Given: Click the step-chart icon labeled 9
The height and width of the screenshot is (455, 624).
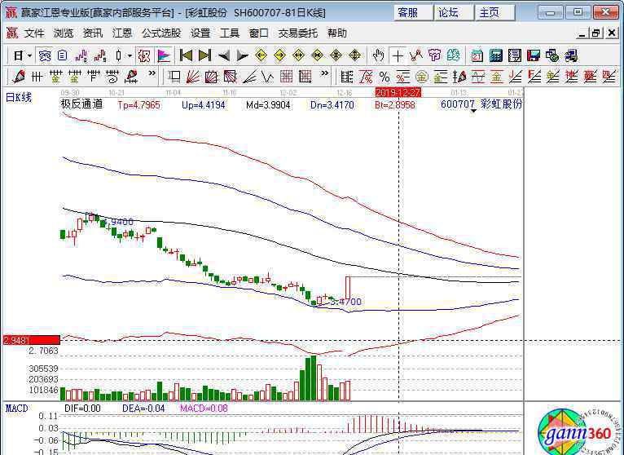Looking at the screenshot, I should (x=100, y=55).
